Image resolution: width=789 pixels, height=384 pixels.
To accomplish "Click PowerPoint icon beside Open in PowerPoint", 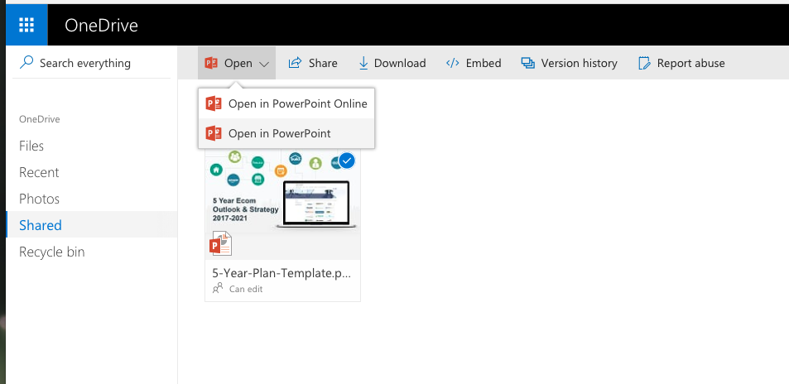I will click(214, 133).
